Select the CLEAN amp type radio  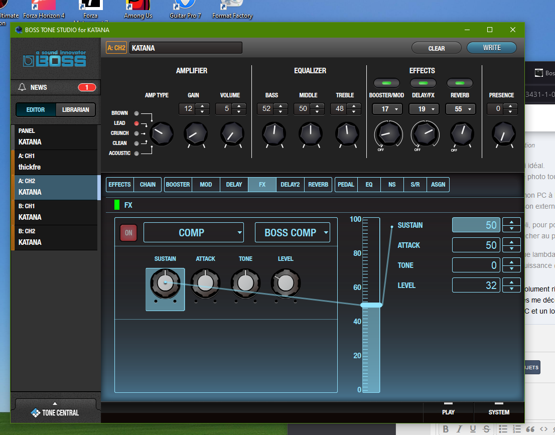136,143
